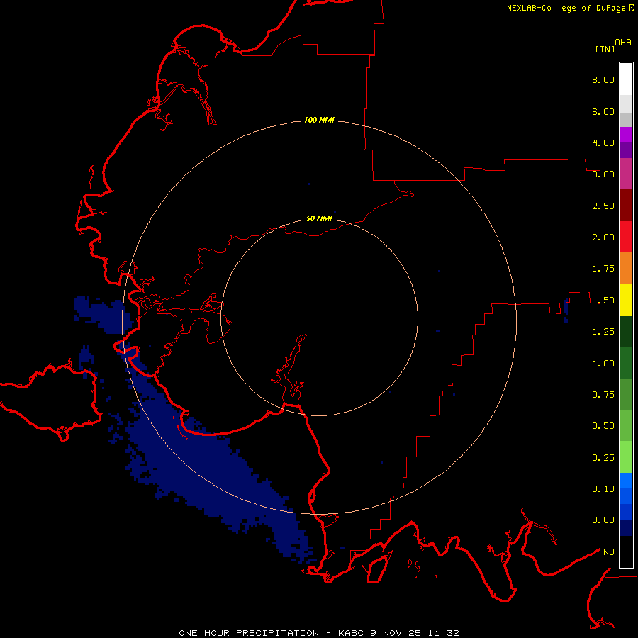638x638 pixels.
Task: Click the 0.25 legend value
Action: [x=603, y=458]
